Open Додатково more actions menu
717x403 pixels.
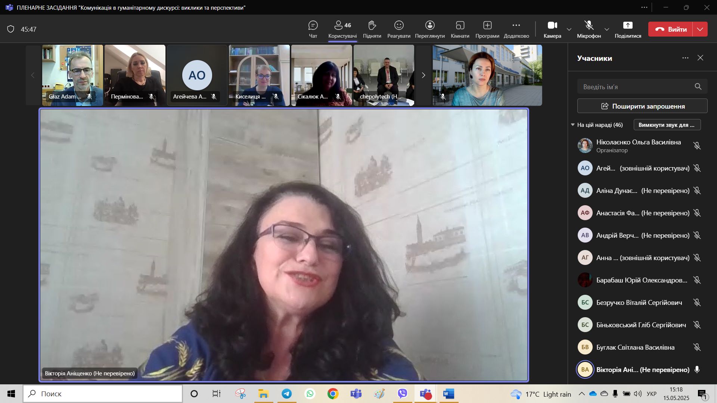point(516,29)
